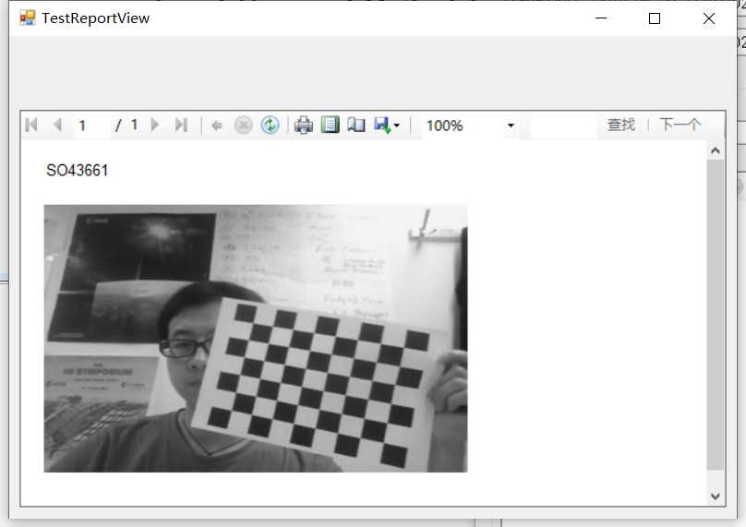The height and width of the screenshot is (527, 746).
Task: Click the vertical scrollbar thumb
Action: pos(716,315)
